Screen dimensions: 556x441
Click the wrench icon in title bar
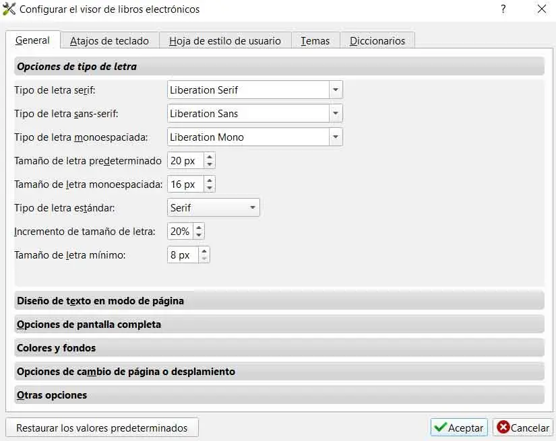click(x=9, y=9)
